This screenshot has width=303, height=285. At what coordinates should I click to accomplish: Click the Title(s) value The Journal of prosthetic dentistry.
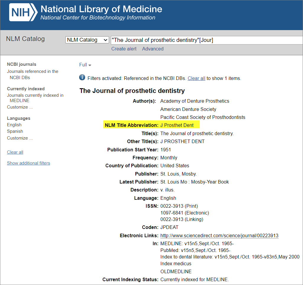[197, 133]
